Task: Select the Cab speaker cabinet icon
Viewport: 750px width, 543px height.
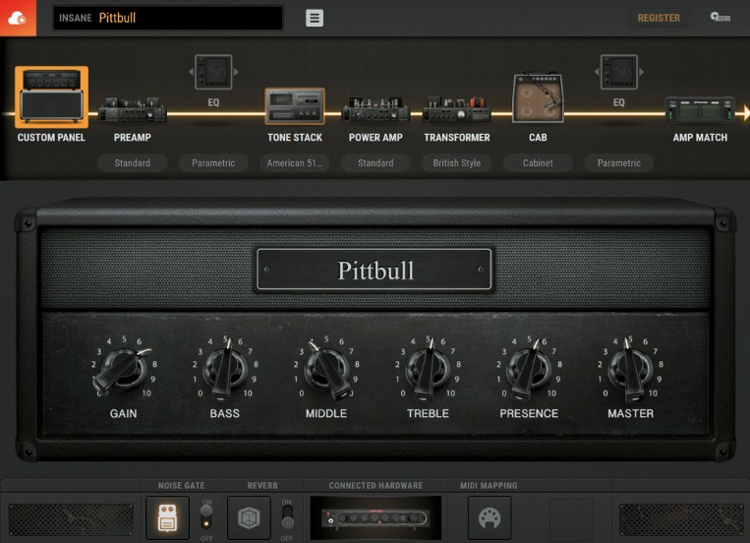Action: tap(538, 98)
